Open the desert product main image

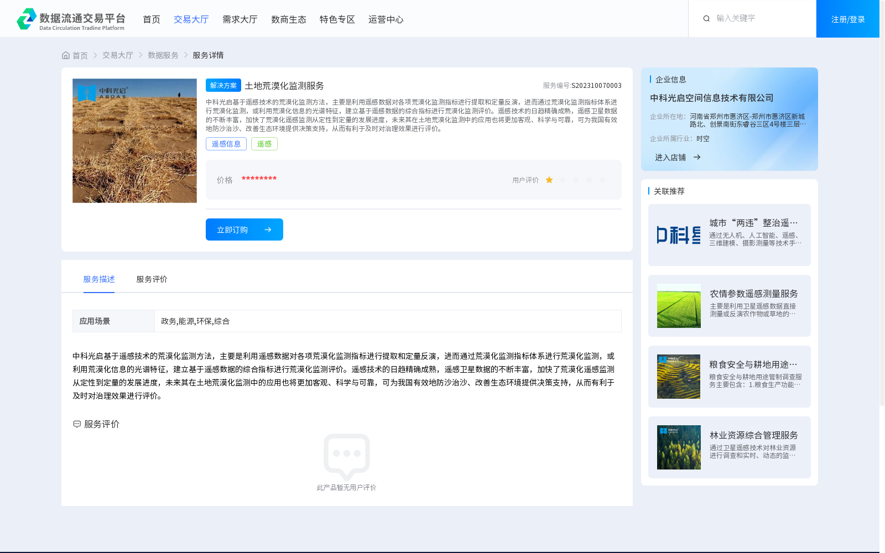click(134, 140)
